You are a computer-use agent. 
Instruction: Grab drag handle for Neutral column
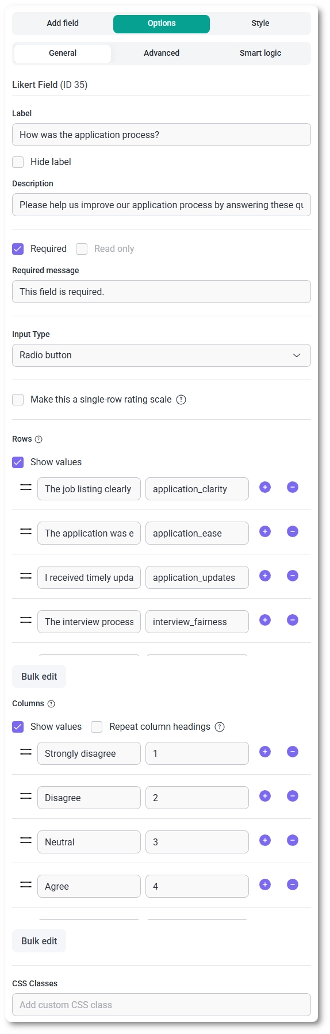pyautogui.click(x=26, y=840)
